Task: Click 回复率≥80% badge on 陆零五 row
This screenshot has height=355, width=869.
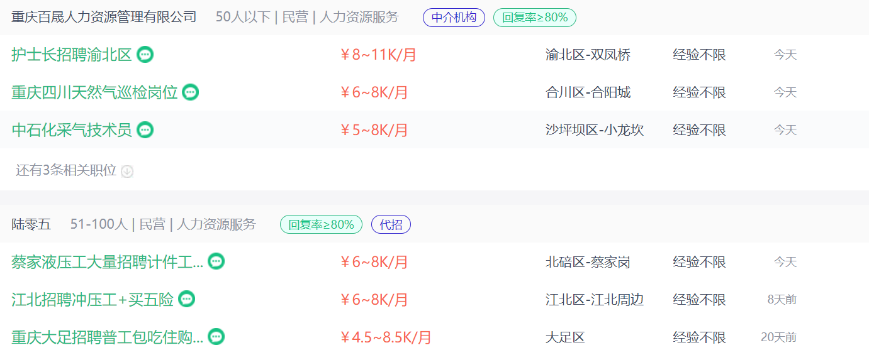Action: pos(321,224)
